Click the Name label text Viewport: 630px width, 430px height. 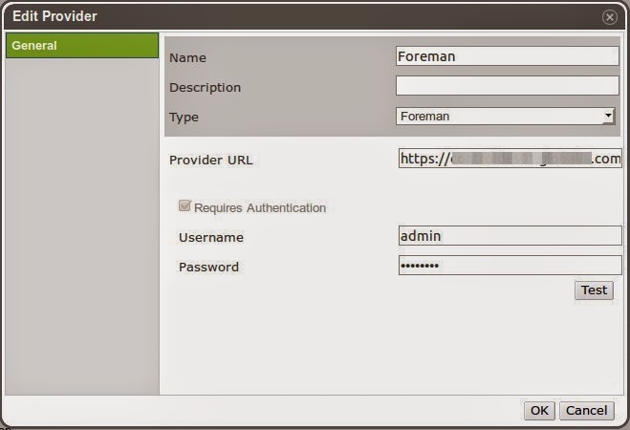tap(187, 57)
